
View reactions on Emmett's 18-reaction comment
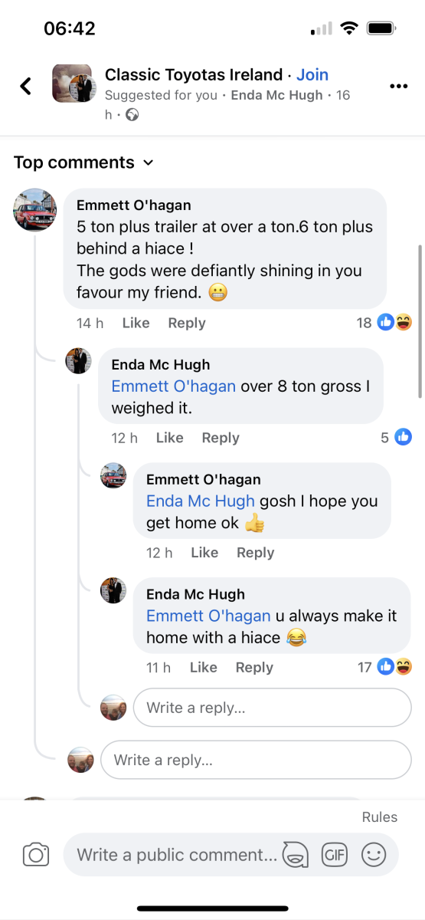click(384, 323)
